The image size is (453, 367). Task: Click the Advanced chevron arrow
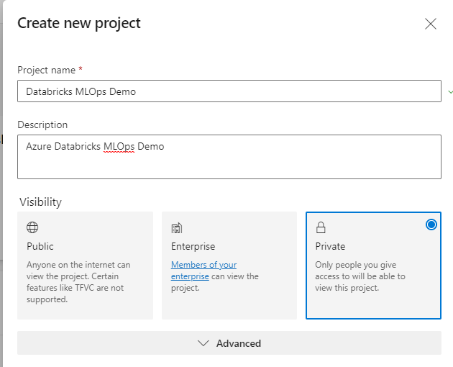[x=203, y=343]
